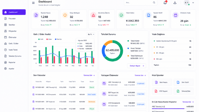The width and height of the screenshot is (199, 112).
Task: Click the 15 gün kaldı badge
Action: pyautogui.click(x=141, y=94)
